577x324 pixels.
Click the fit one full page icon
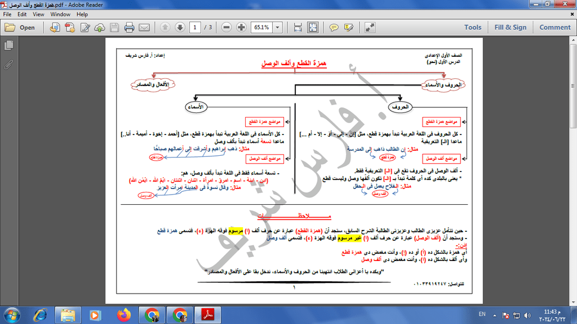(x=313, y=28)
